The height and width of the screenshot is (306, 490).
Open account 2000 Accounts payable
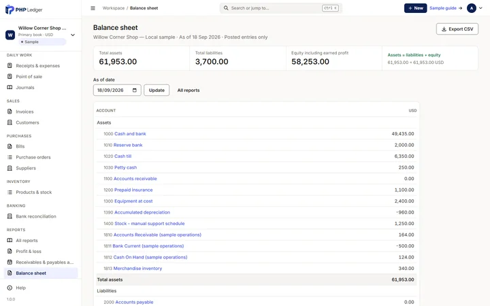click(134, 302)
